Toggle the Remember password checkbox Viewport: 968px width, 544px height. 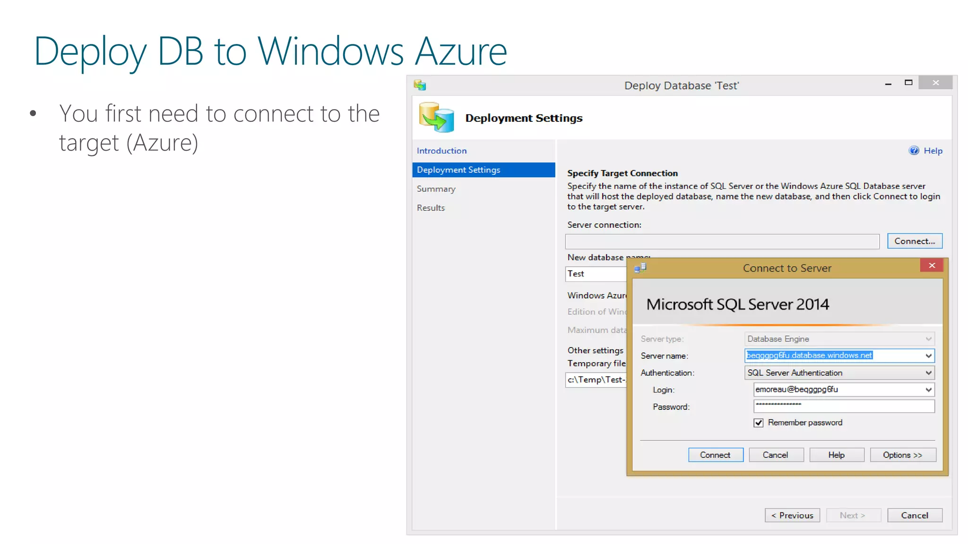pyautogui.click(x=759, y=423)
